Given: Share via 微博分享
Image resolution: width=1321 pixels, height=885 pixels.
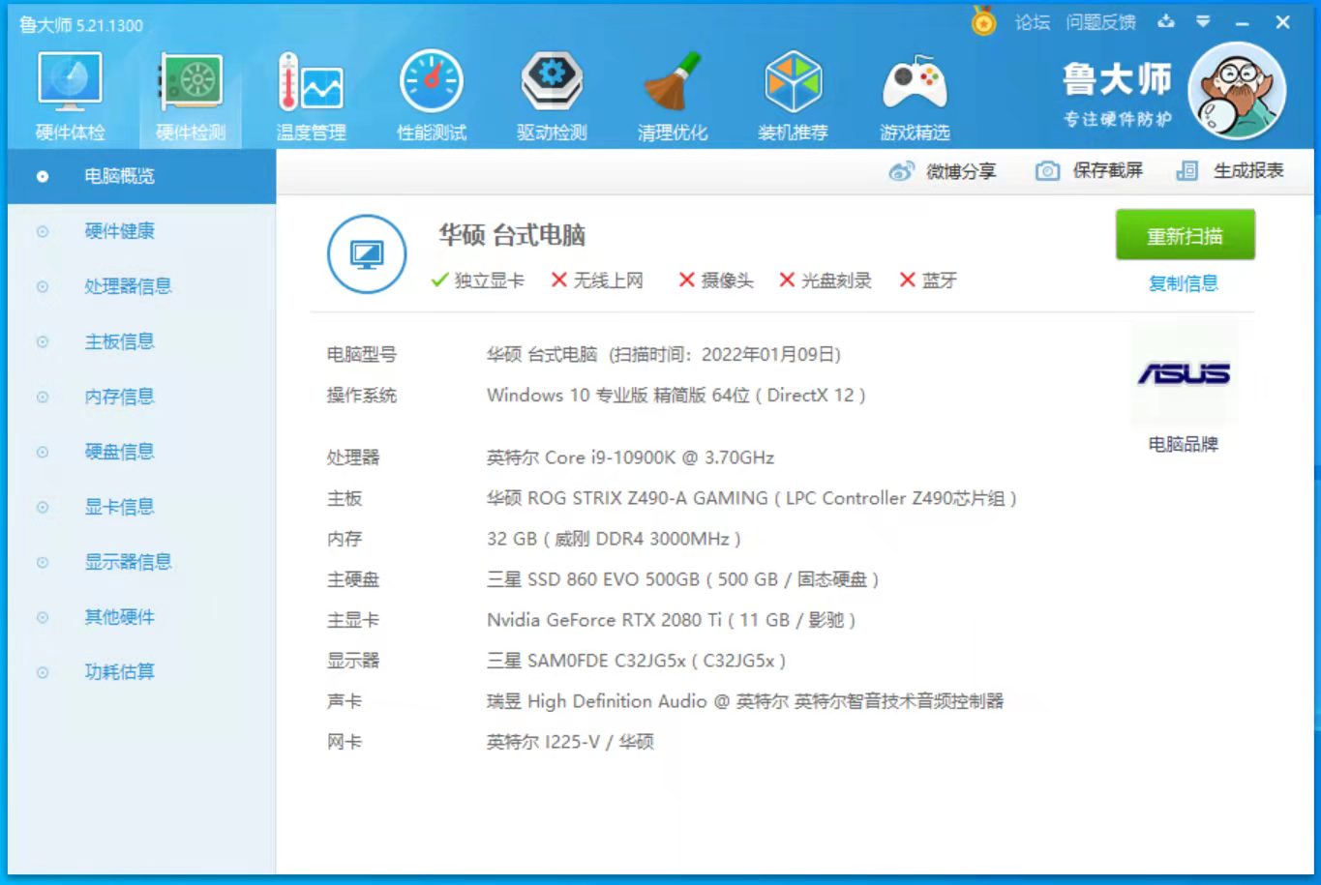Looking at the screenshot, I should tap(943, 171).
